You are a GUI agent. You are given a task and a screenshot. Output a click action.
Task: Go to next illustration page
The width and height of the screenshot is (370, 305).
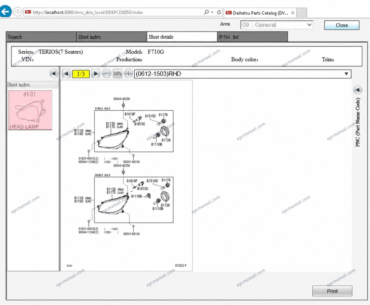click(x=95, y=74)
